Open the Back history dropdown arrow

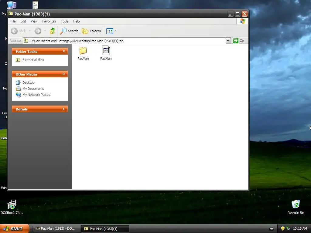tap(30, 31)
